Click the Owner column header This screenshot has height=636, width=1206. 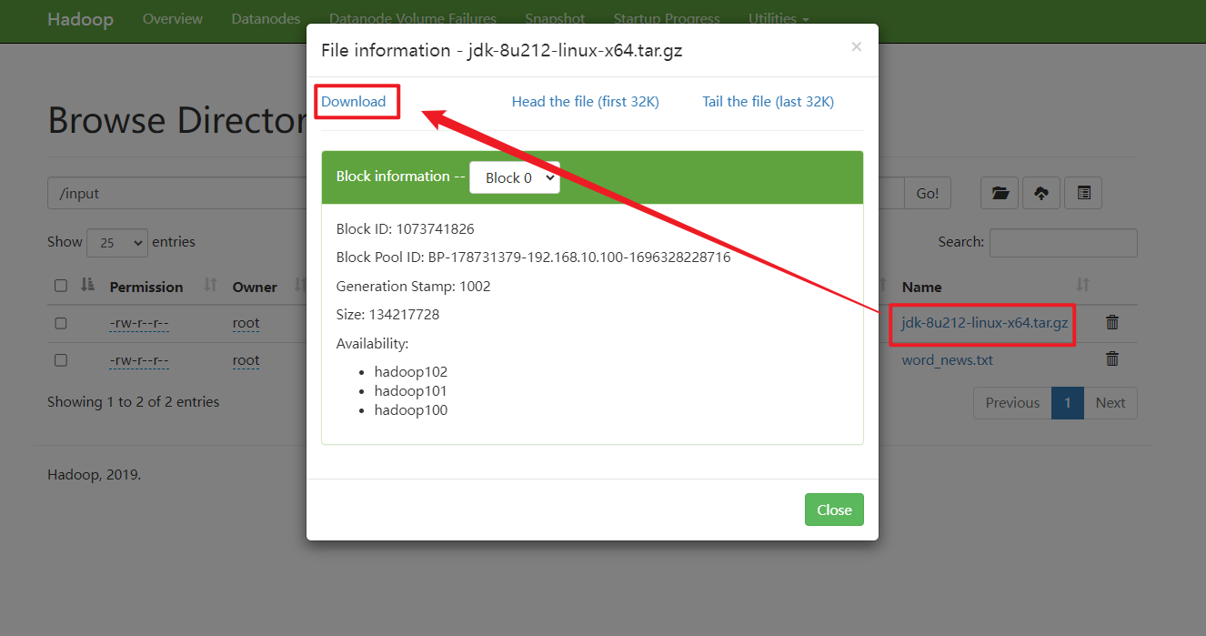pyautogui.click(x=255, y=287)
